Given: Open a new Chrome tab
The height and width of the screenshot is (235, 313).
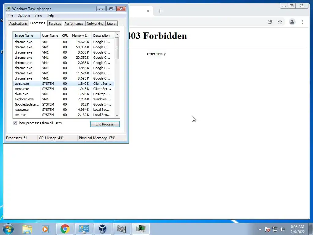Looking at the screenshot, I should click(x=160, y=11).
